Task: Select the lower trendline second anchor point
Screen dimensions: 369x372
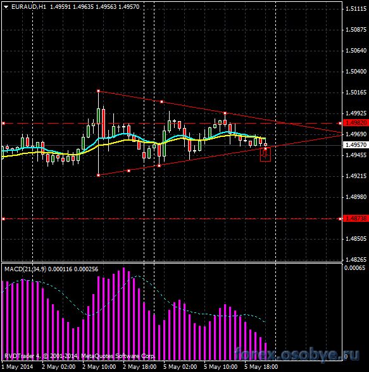Action: click(x=128, y=171)
